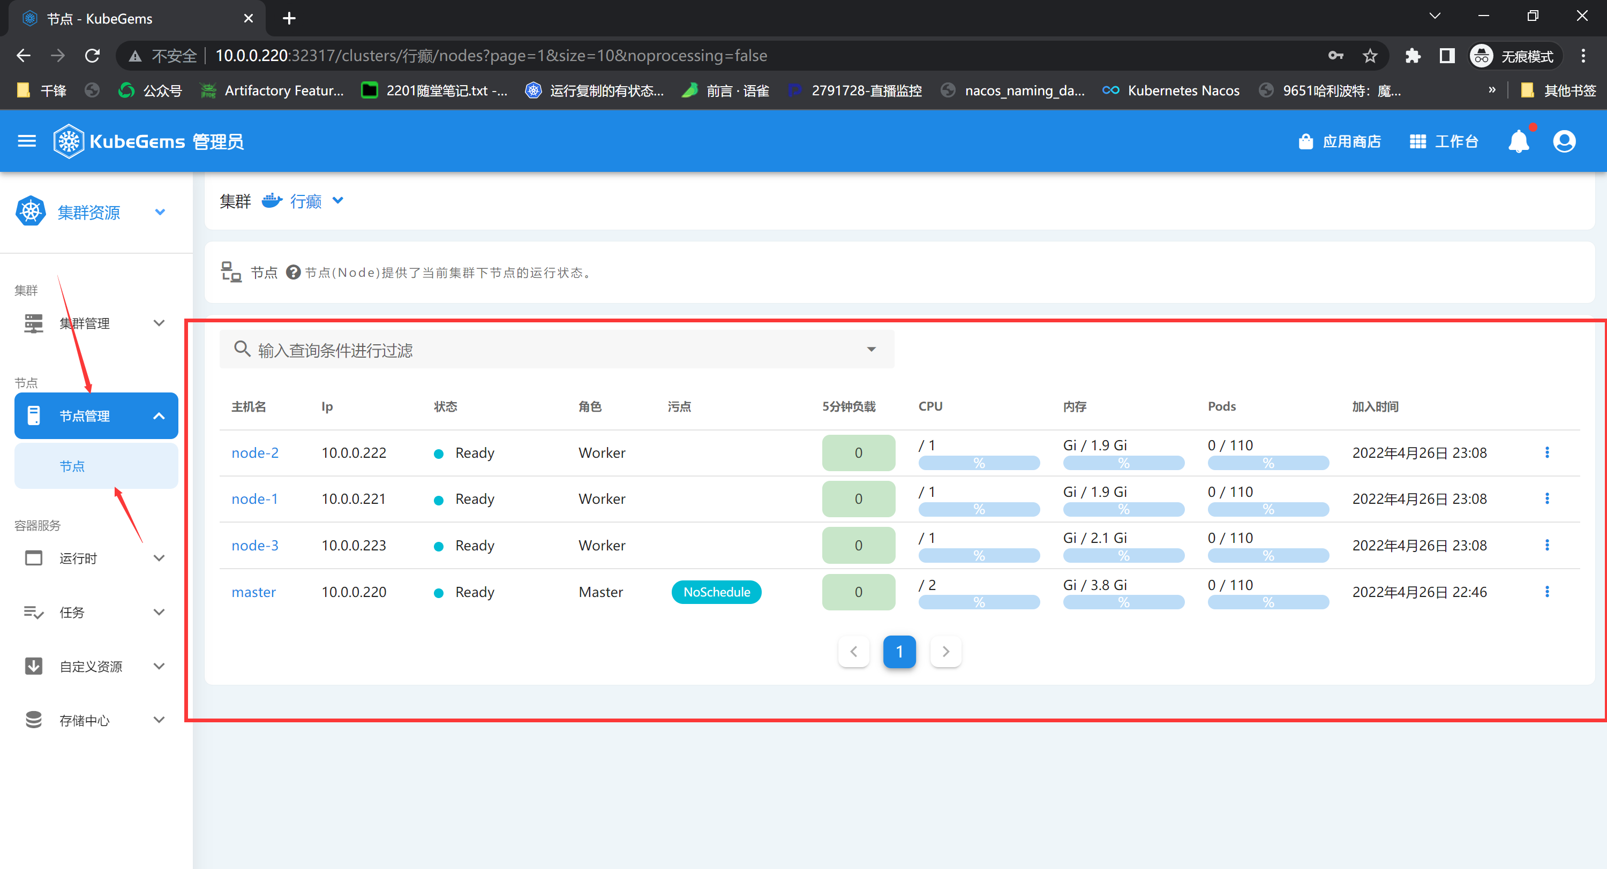Click the KubeGems logo icon
Viewport: 1607px width, 869px height.
69,141
